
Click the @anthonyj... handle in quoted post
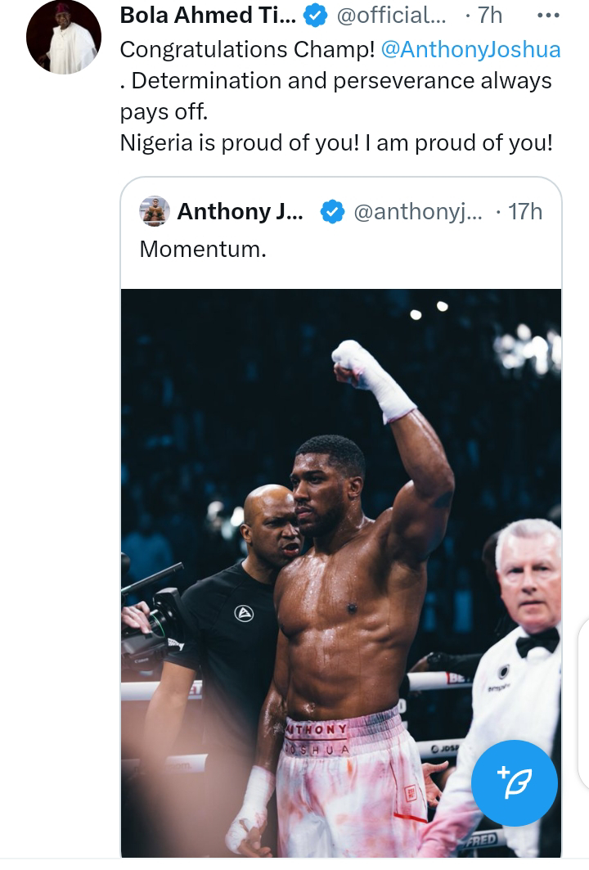417,212
